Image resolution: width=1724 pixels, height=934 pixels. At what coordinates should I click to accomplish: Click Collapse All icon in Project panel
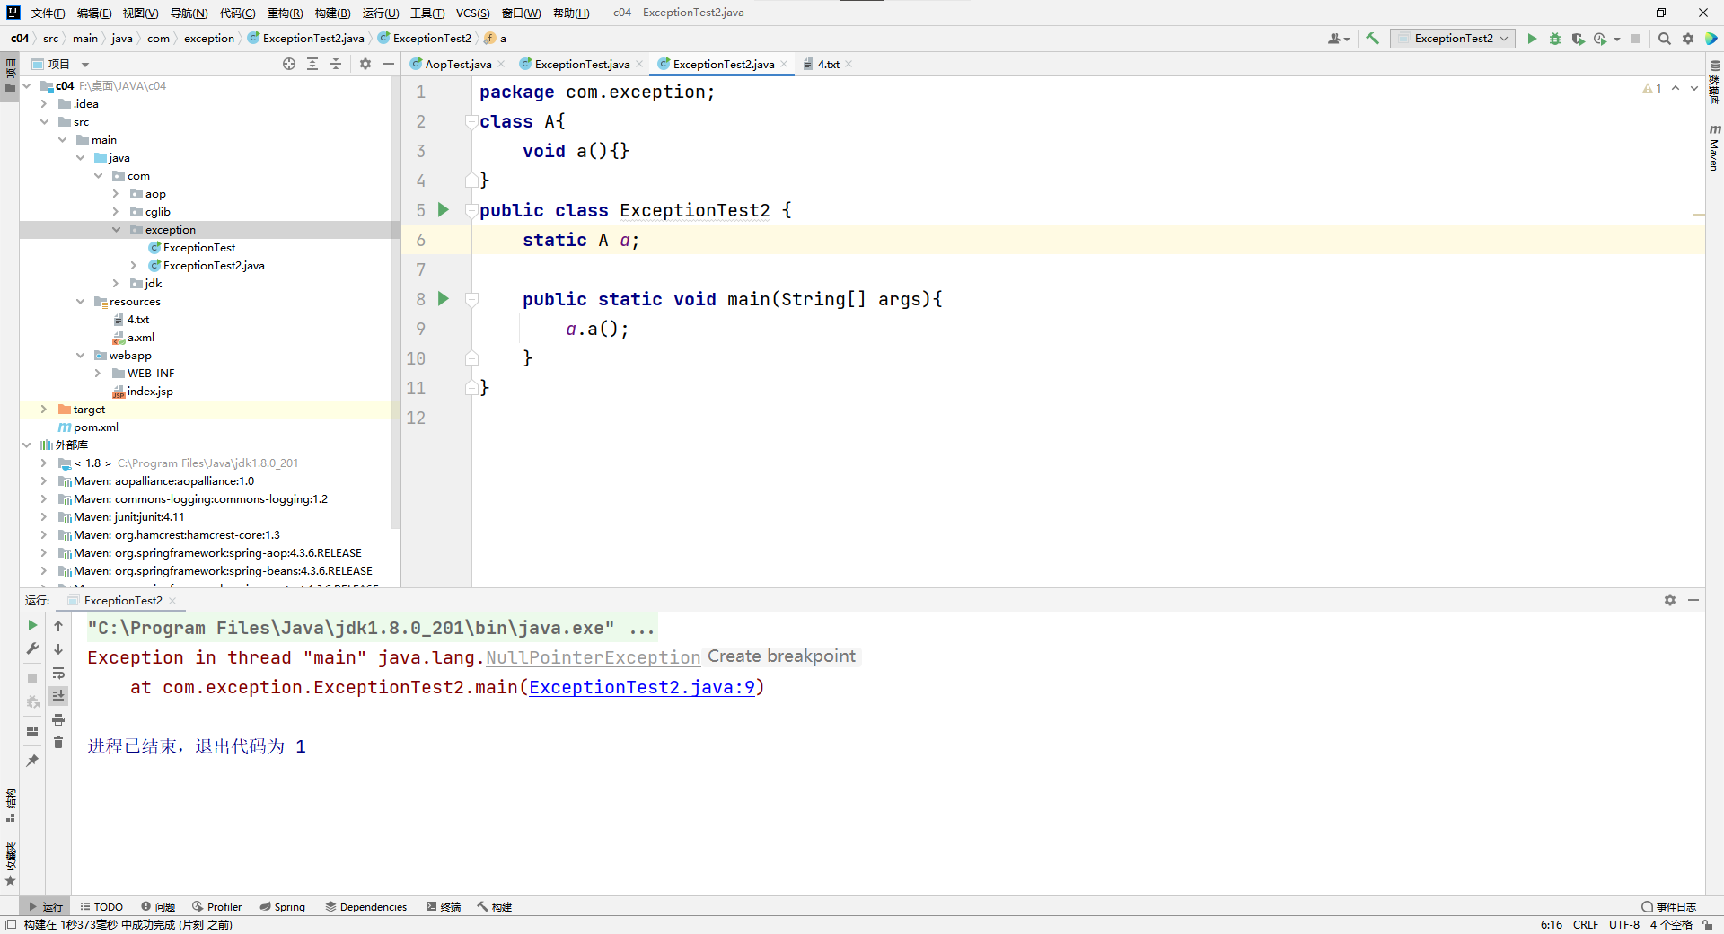click(x=336, y=64)
